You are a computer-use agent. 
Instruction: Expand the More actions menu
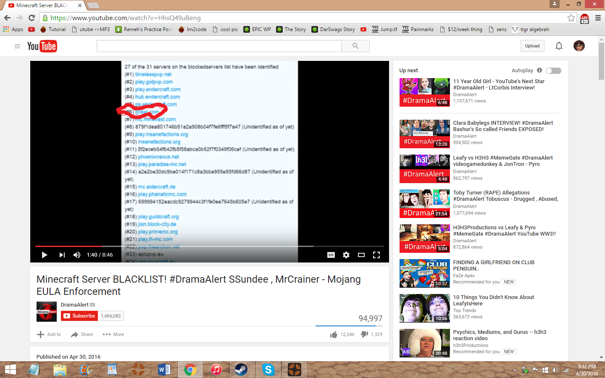point(113,334)
